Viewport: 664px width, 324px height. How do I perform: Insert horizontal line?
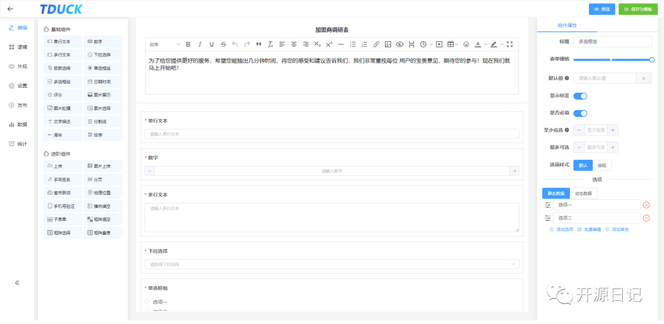(x=341, y=44)
